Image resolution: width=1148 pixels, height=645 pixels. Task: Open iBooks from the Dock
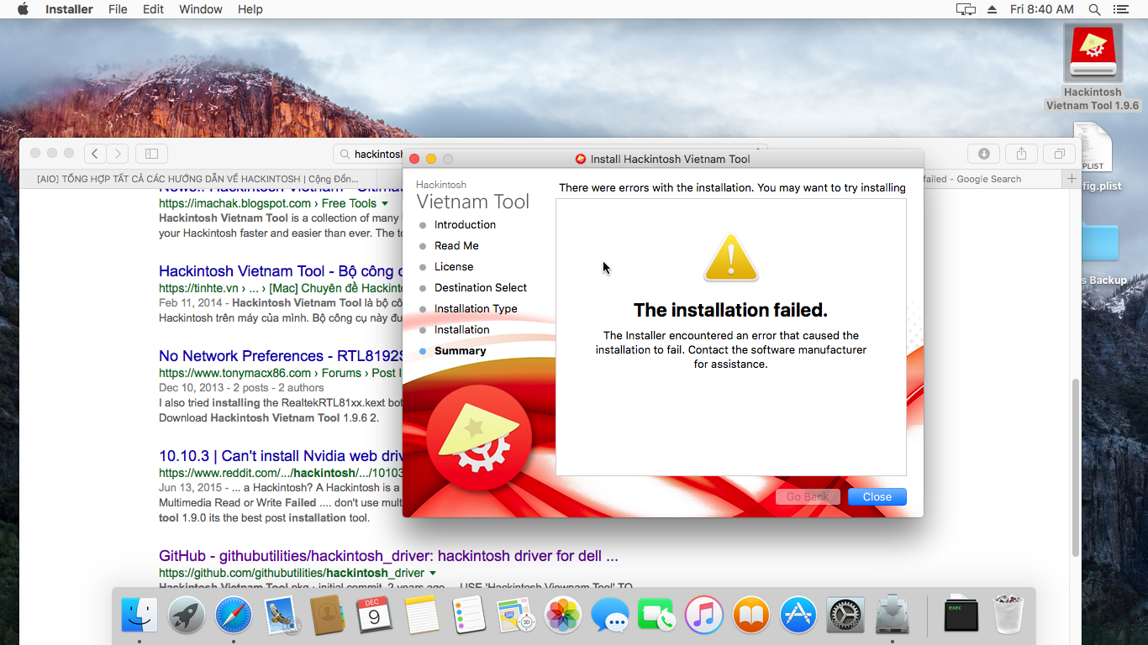click(751, 616)
